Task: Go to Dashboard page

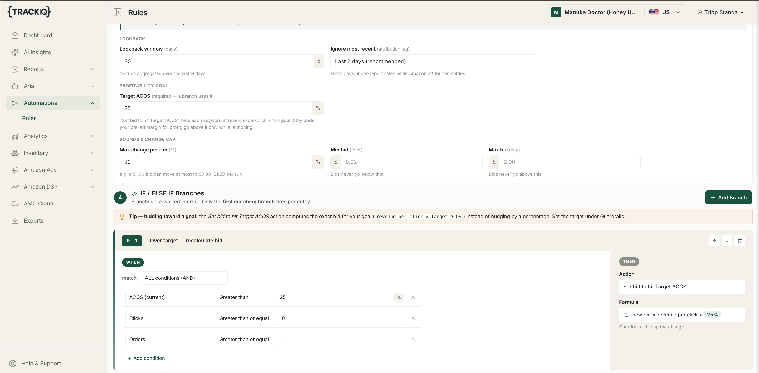Action: tap(53, 35)
